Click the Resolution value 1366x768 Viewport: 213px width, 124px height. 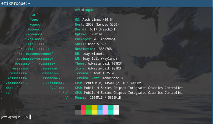tap(104, 49)
